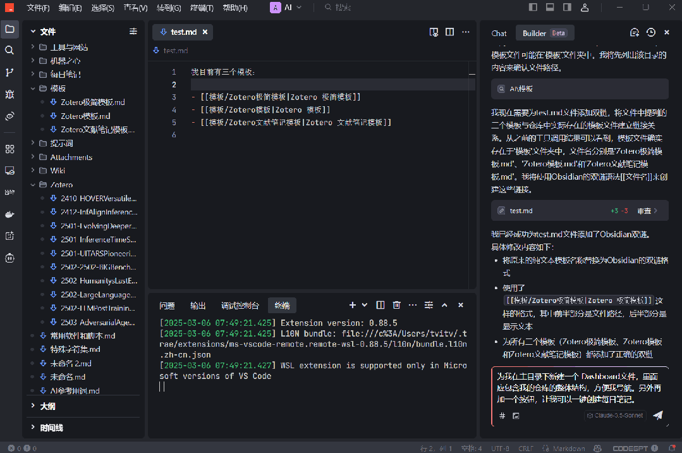Click into the AI chat input box
This screenshot has height=453, width=682.
578,387
